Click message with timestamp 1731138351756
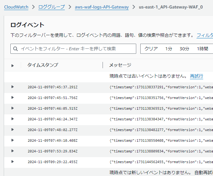The width and height of the screenshot is (213, 176). click(161, 98)
